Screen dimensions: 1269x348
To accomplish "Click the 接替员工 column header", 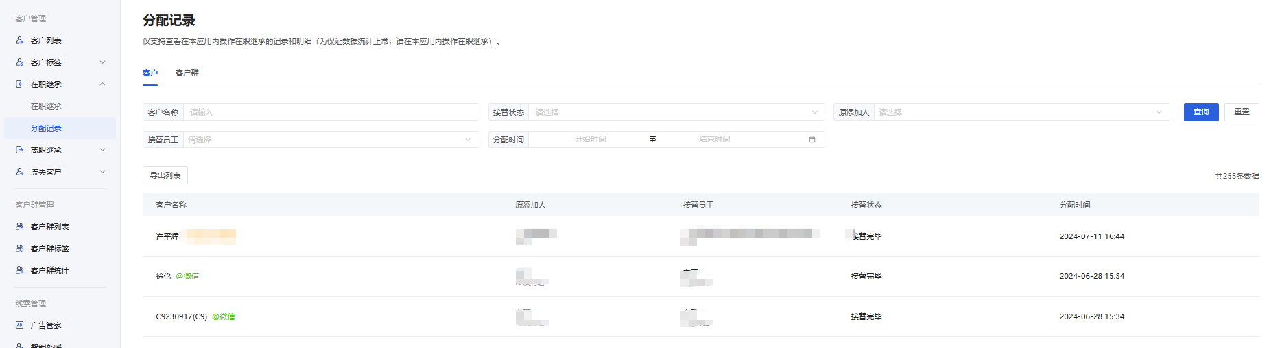I will [x=698, y=205].
